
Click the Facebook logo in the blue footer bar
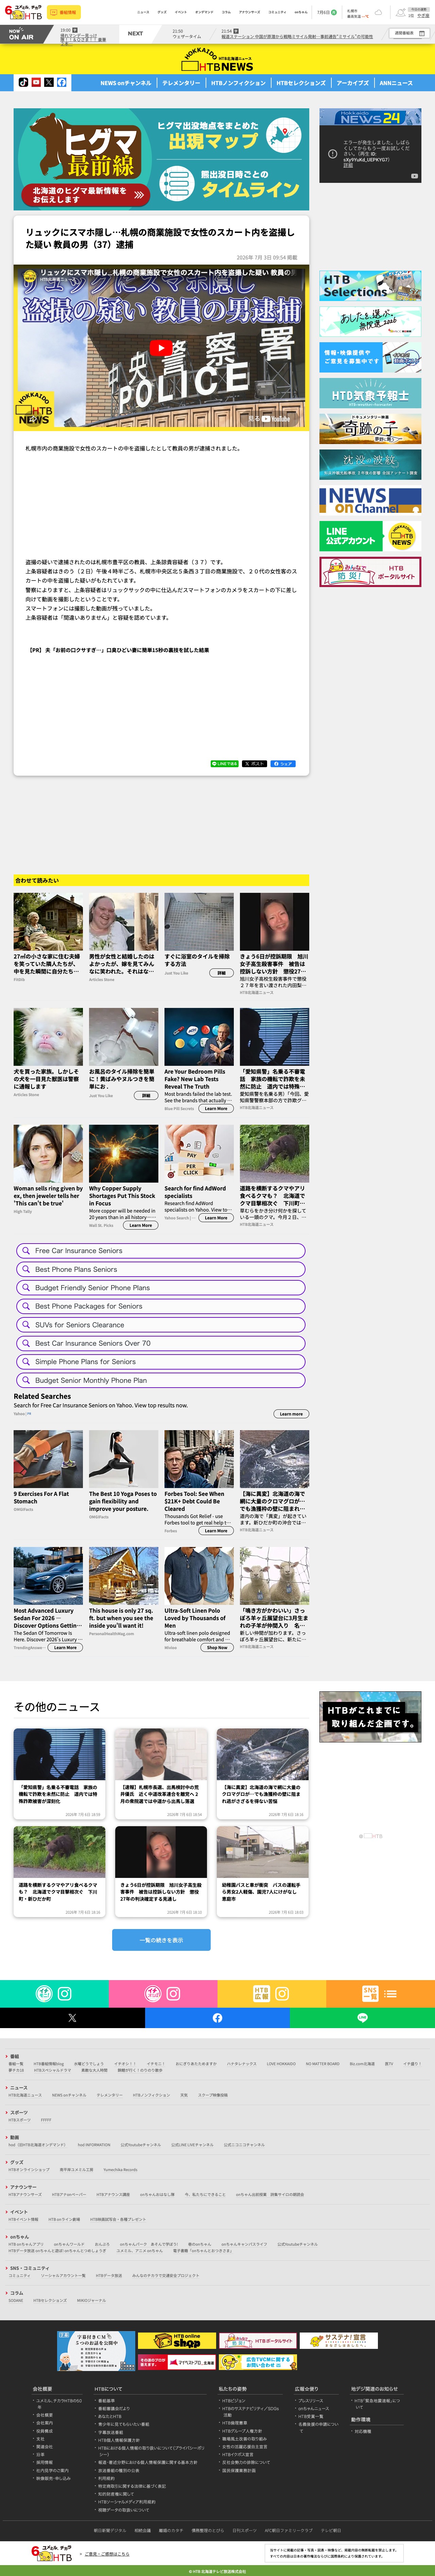(x=217, y=2018)
